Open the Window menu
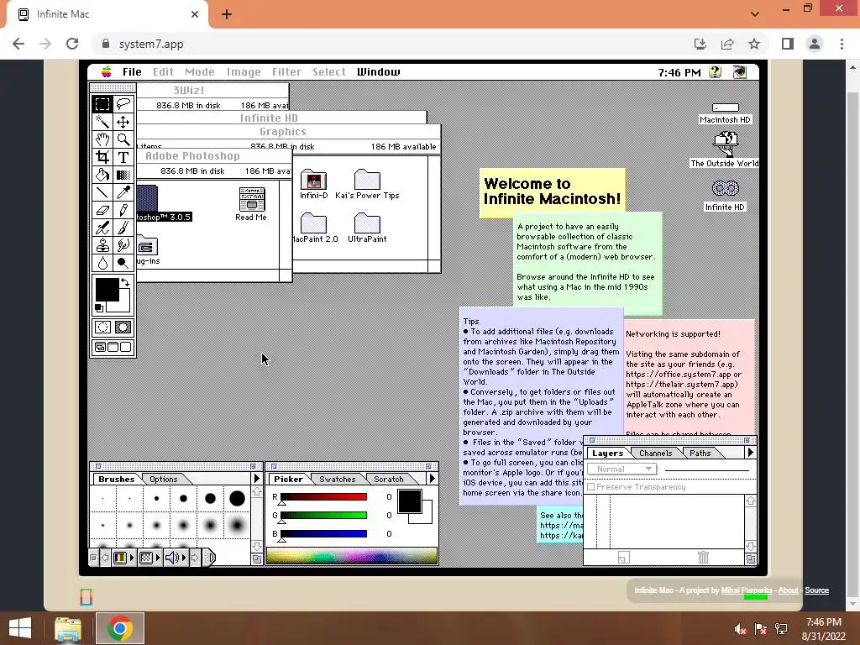 tap(379, 72)
